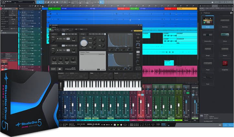Click the plus button after filter types

click(105, 34)
